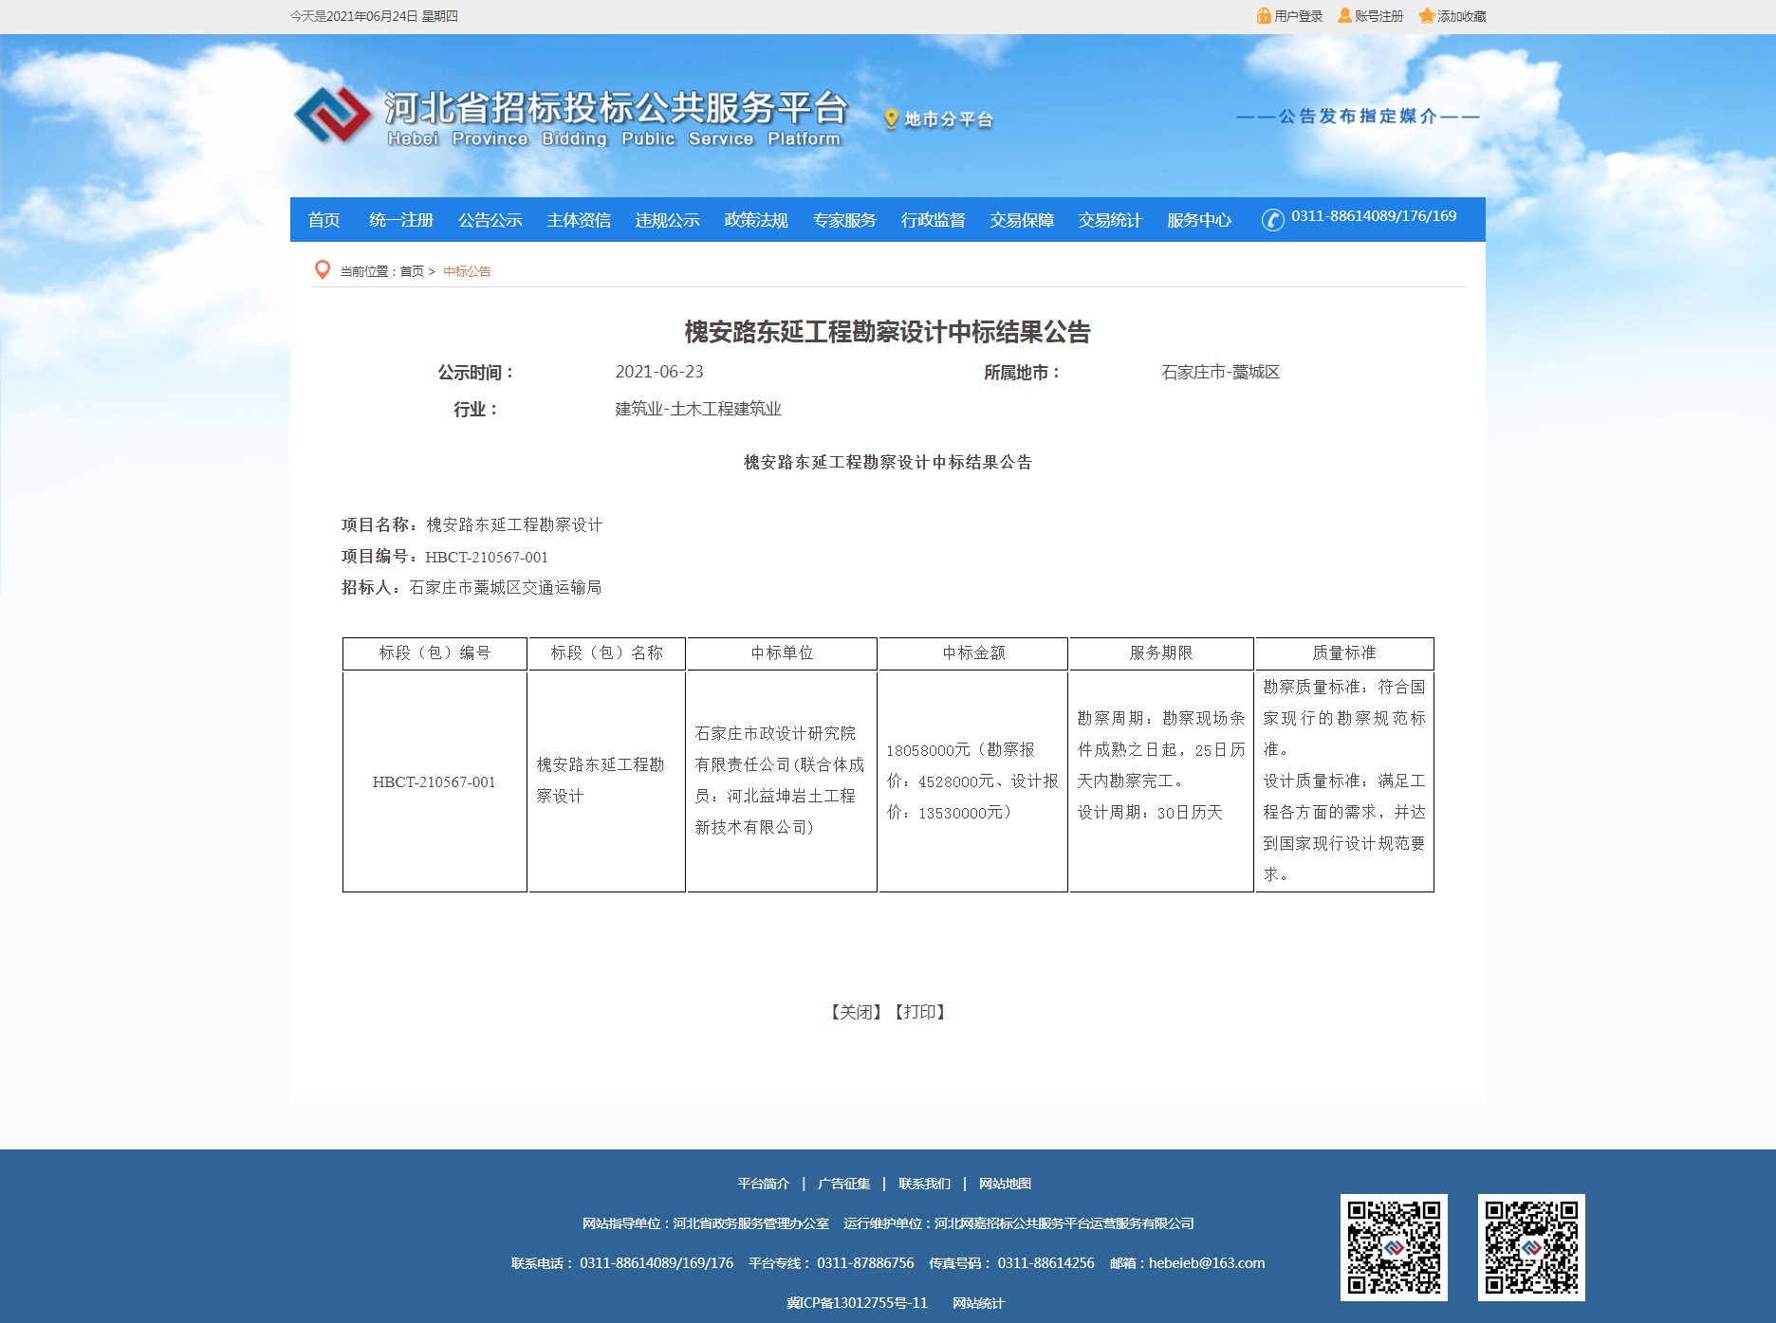The height and width of the screenshot is (1323, 1776).
Task: Select 政策法规 in the navigation bar
Action: point(755,220)
